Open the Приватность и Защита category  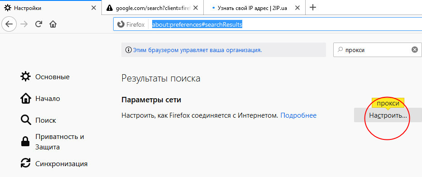point(53,142)
